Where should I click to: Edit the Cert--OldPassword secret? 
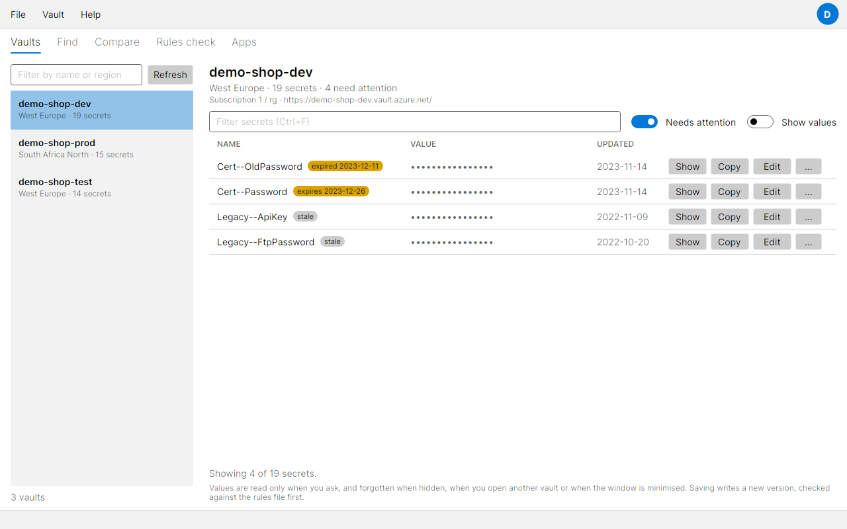(772, 167)
